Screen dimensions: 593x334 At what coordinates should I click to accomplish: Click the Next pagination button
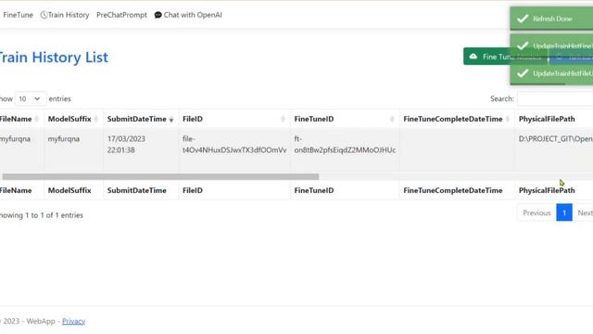[x=584, y=212]
